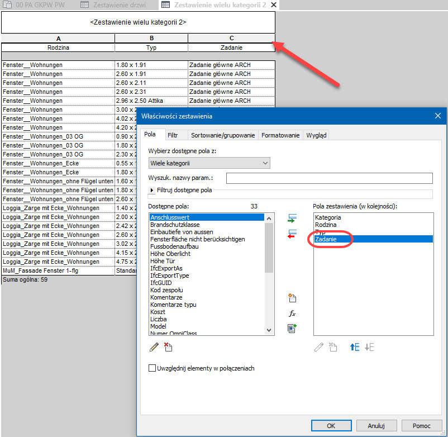This screenshot has width=448, height=437.
Task: Click the red Remove parameter arrow icon
Action: 292,234
